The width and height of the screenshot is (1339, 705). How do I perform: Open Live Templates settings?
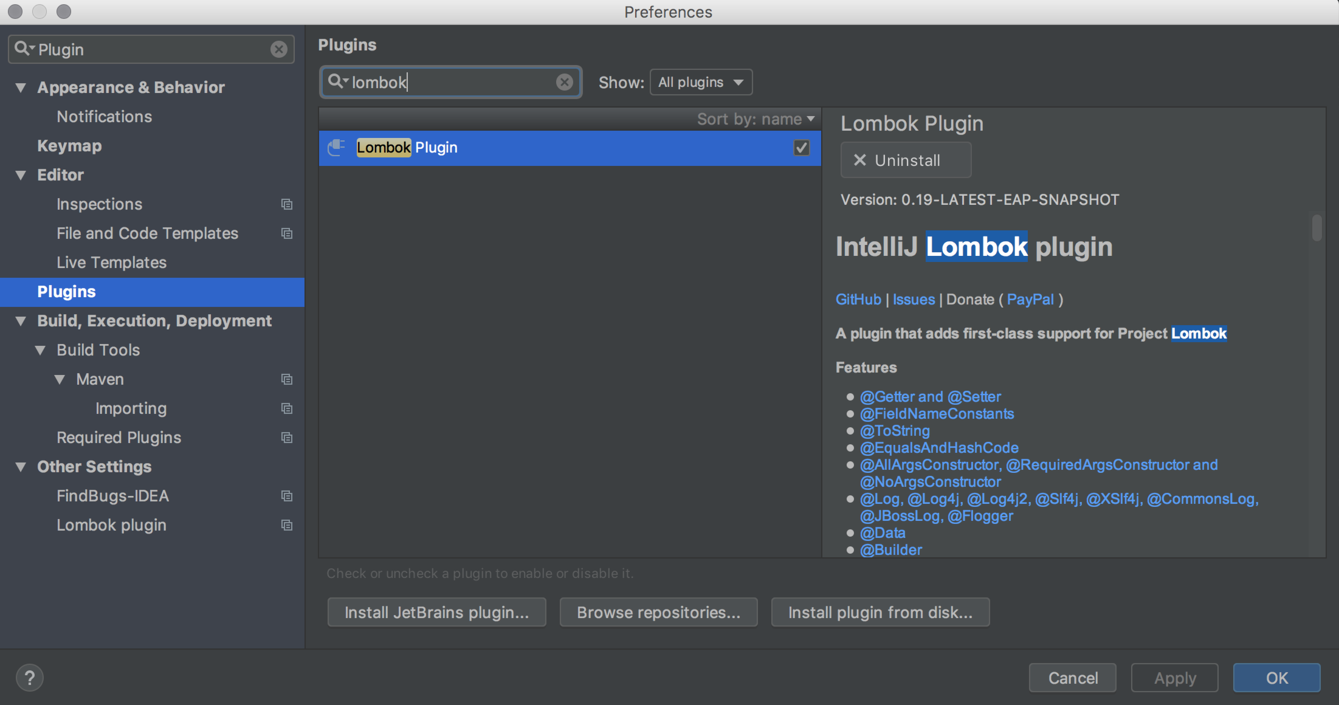point(111,263)
